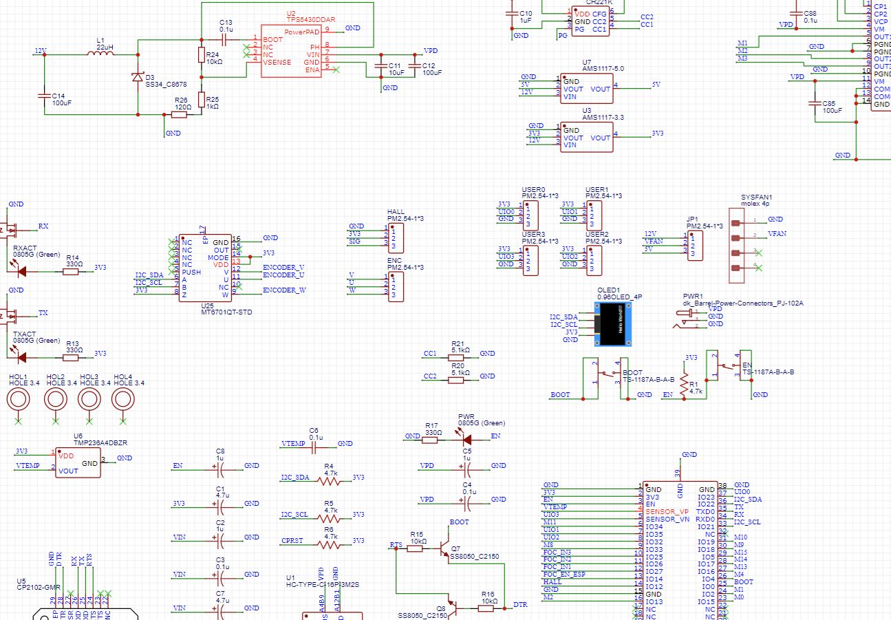Click the HALL three-pin header
Image resolution: width=891 pixels, height=620 pixels.
pos(395,236)
